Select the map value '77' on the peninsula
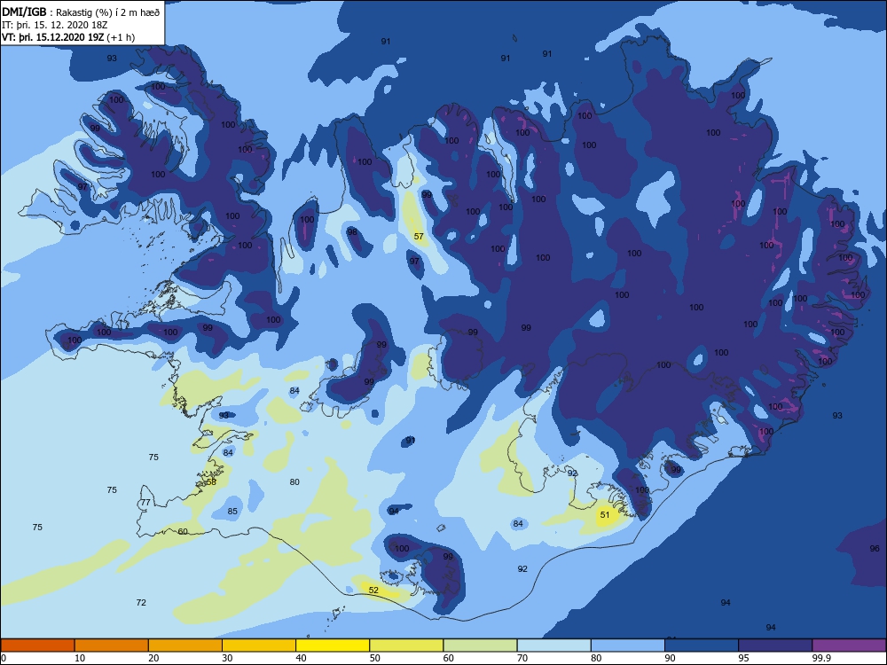Screen dimensions: 887x665 coord(145,502)
